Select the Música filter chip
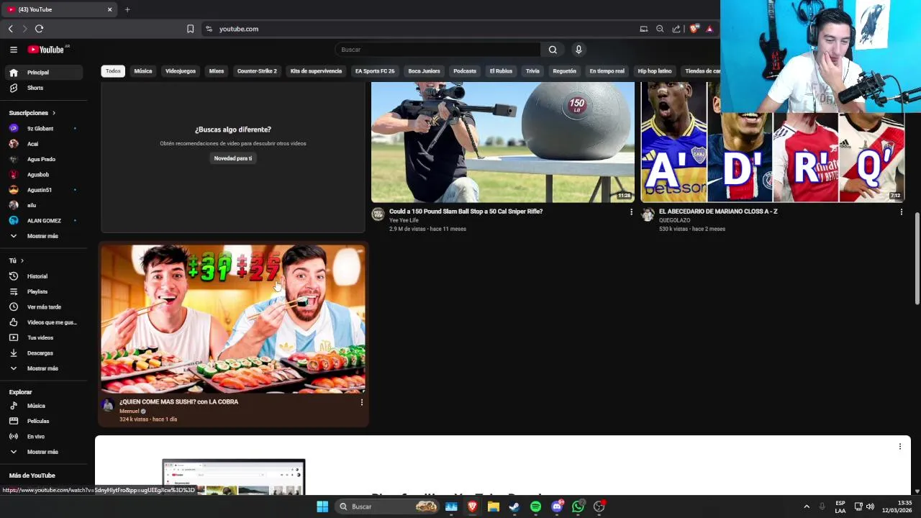Screen dimensions: 921x518 coord(143,71)
